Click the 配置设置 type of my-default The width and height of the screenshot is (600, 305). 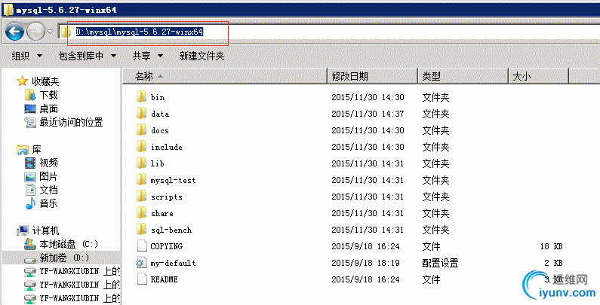[x=440, y=263]
